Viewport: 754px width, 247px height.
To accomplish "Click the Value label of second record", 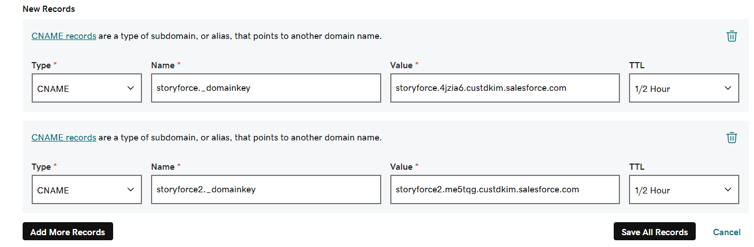I will (x=401, y=167).
